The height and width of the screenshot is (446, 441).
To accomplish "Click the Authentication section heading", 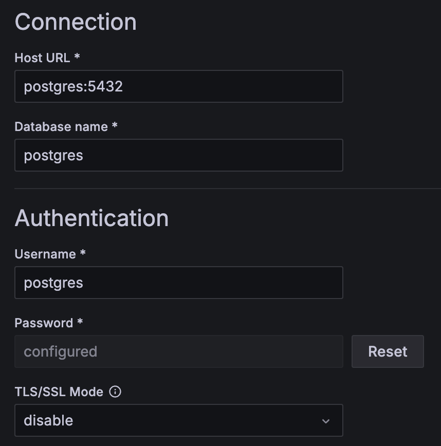I will [91, 218].
